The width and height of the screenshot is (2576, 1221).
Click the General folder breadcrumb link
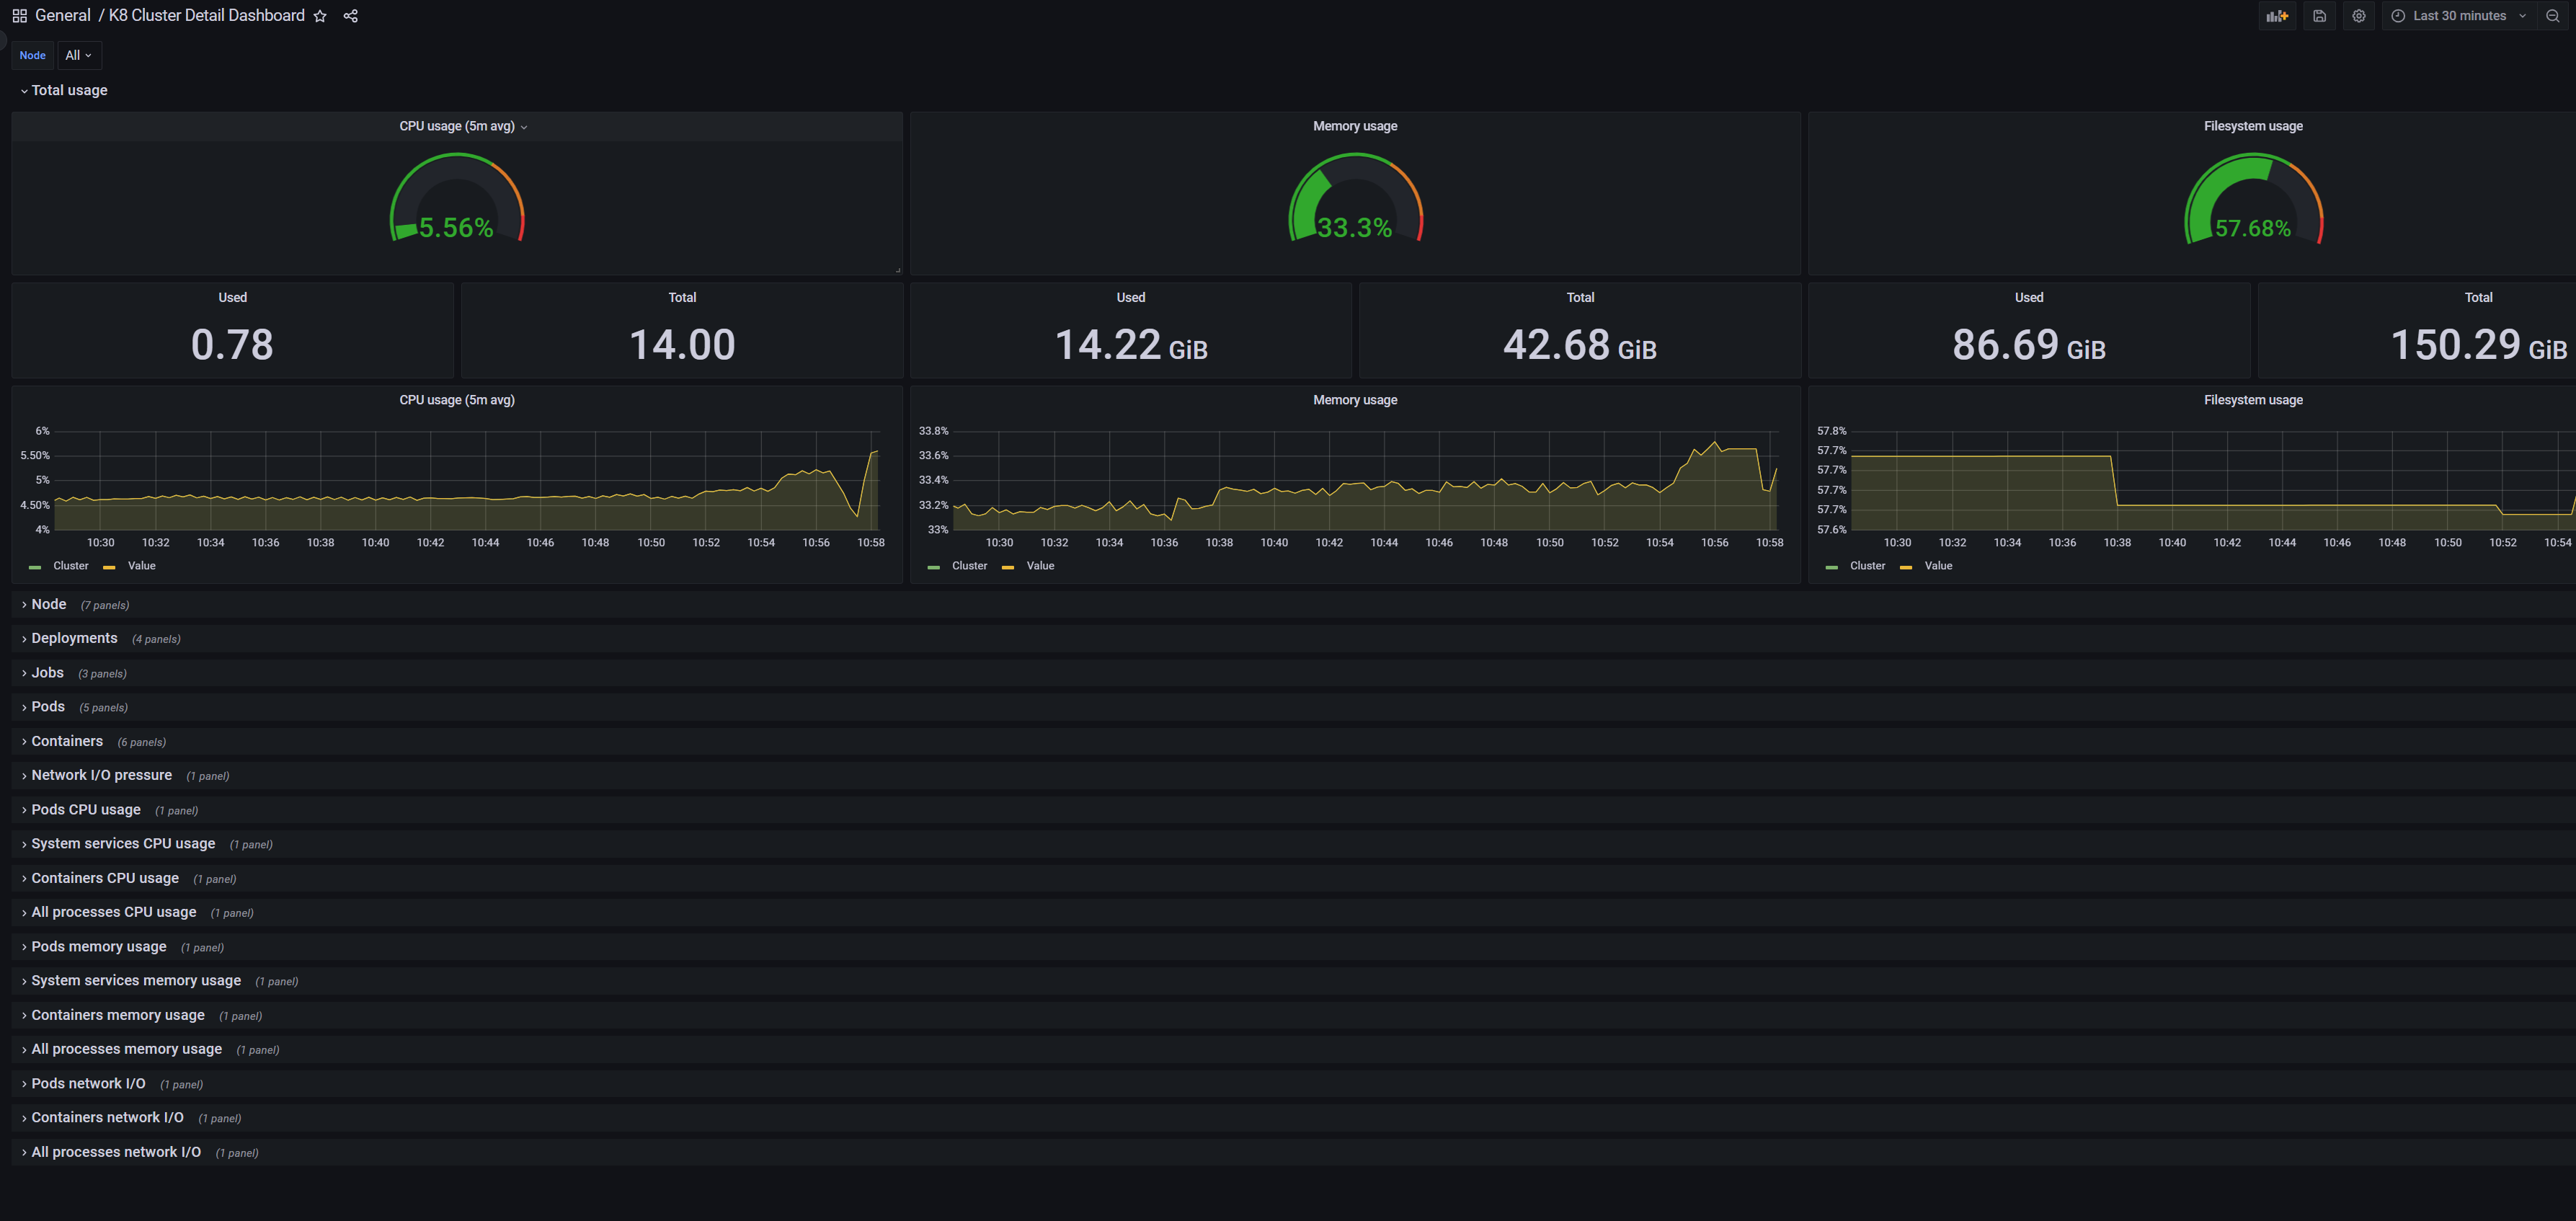[x=62, y=16]
